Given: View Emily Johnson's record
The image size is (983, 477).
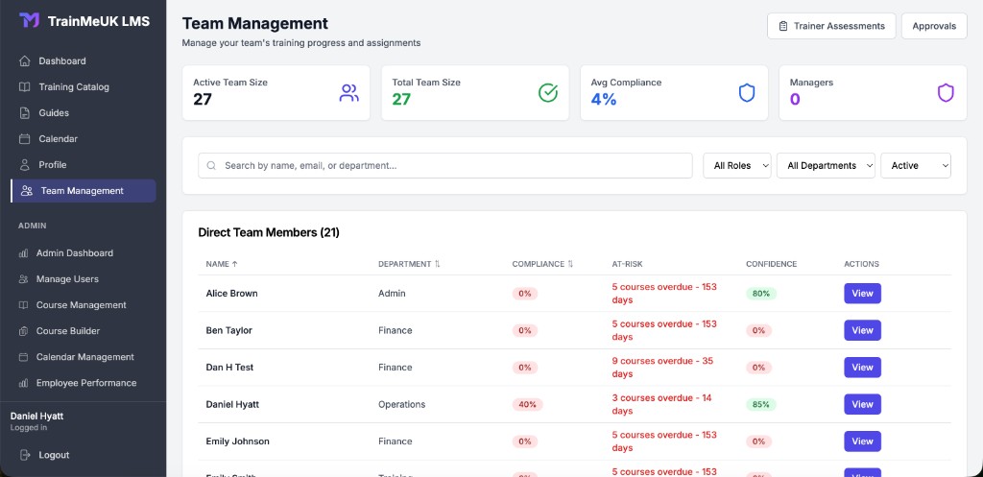Looking at the screenshot, I should [x=862, y=441].
